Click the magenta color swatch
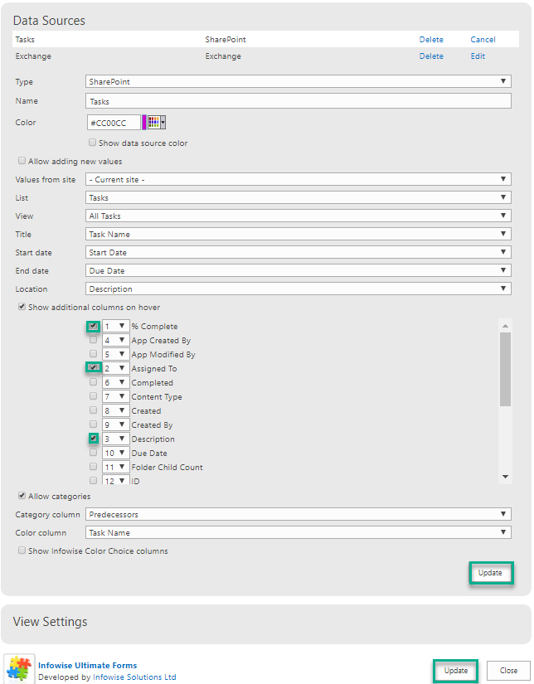Screen dimensions: 534x684 tap(144, 123)
